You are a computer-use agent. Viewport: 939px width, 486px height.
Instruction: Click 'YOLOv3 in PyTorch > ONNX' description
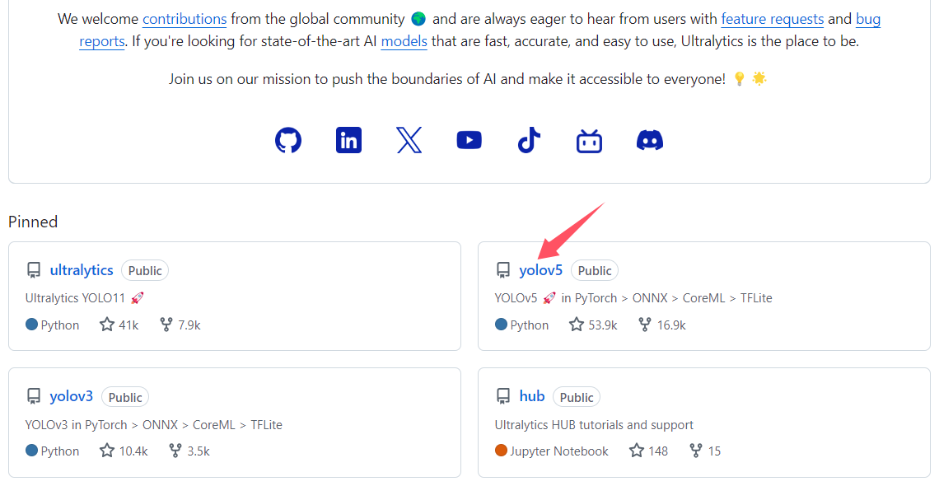154,425
